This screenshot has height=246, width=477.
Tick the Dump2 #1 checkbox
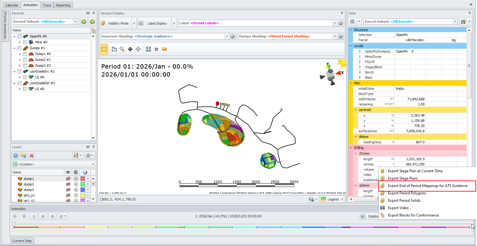[25, 60]
